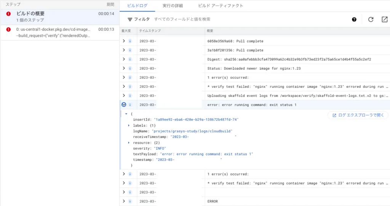Click the info severity icon on the 3a1b8f201356 row
Viewport: 390px width, 206px height.
coord(130,50)
